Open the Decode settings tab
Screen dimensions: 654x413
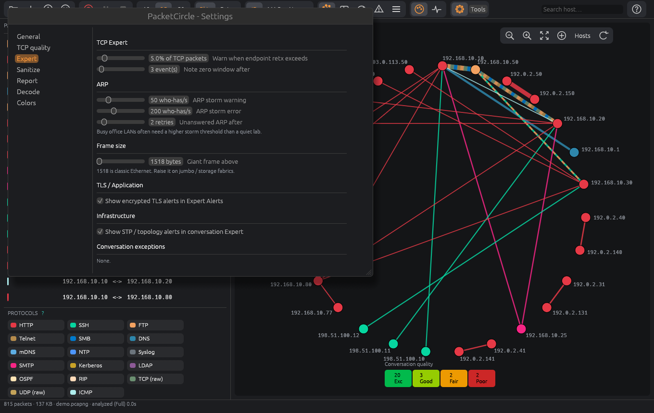coord(28,92)
